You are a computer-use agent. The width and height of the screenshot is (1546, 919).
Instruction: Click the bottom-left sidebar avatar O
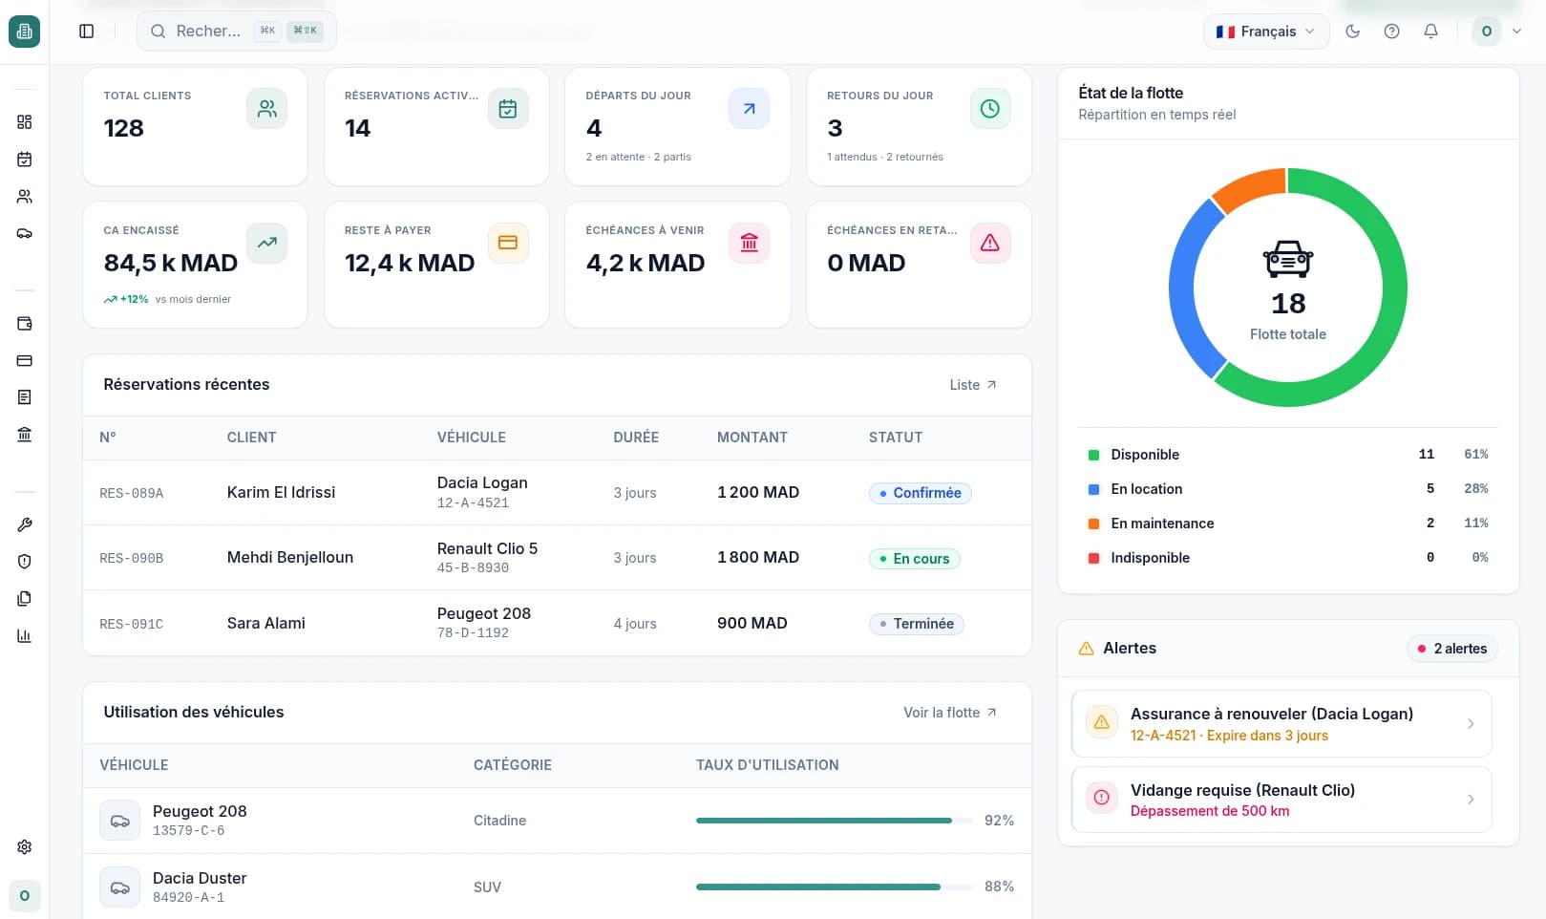(25, 896)
